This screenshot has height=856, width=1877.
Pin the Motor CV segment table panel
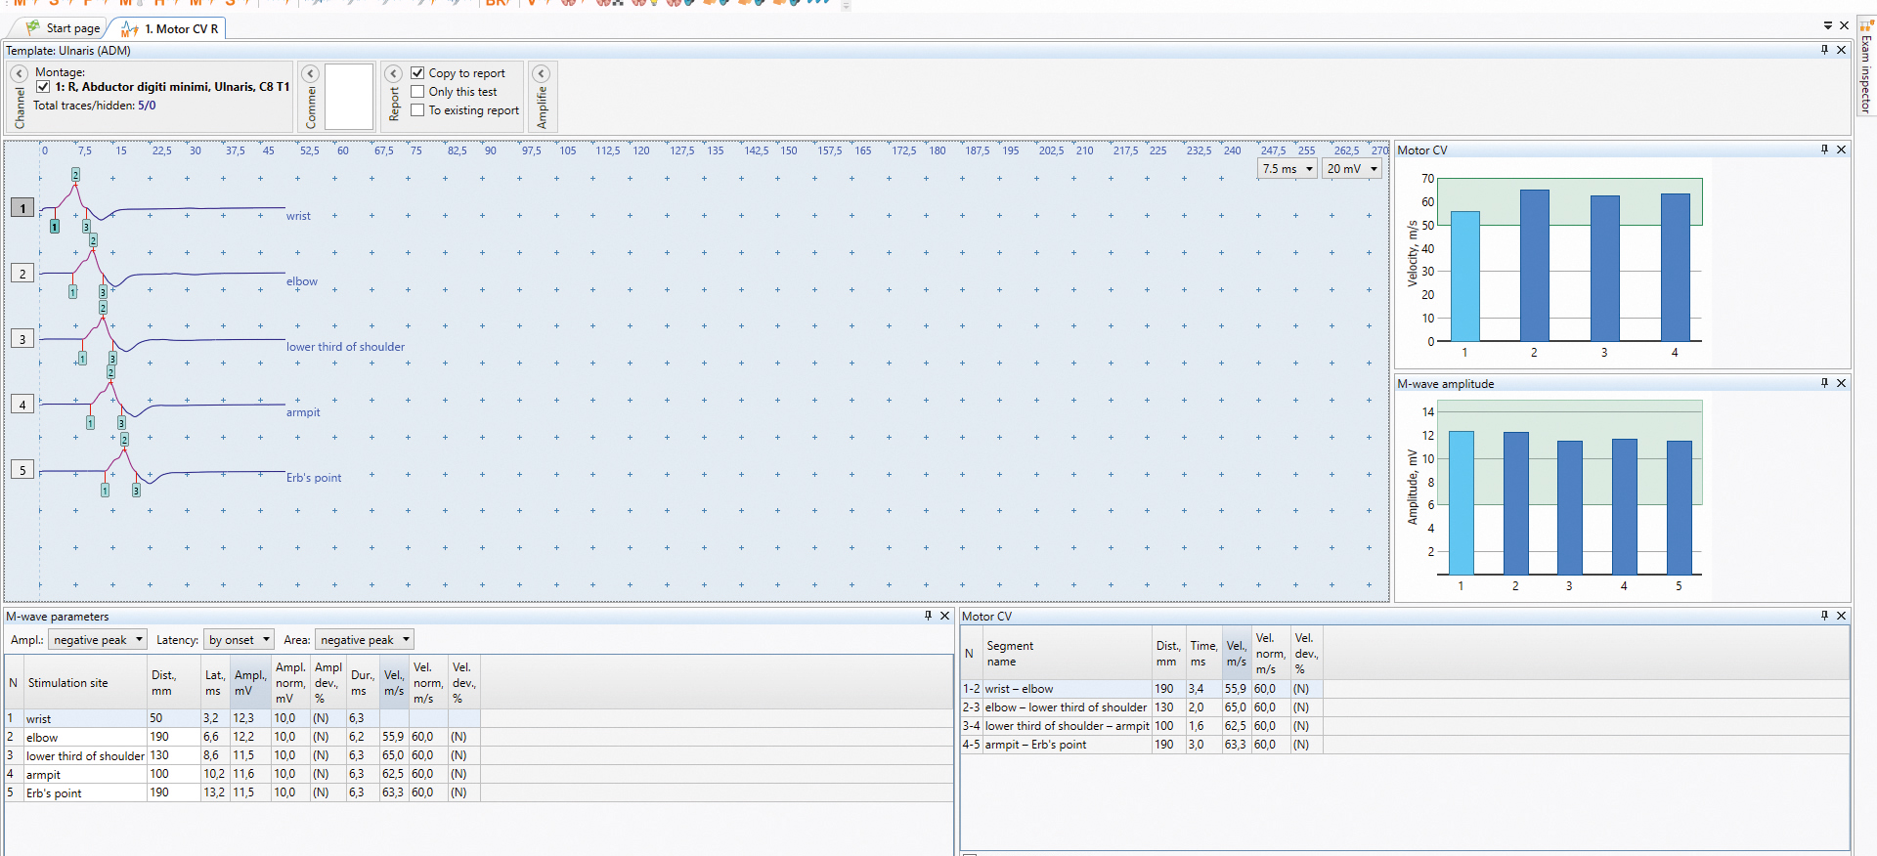[1824, 616]
